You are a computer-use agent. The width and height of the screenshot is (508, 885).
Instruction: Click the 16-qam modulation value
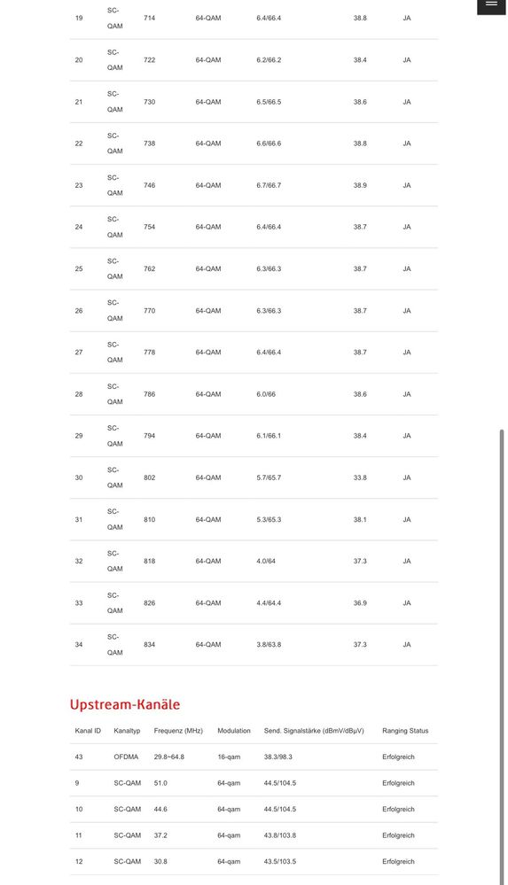point(229,757)
